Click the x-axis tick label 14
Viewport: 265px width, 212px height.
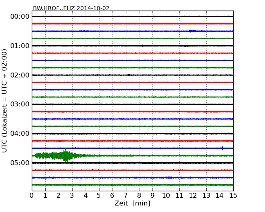pyautogui.click(x=220, y=196)
